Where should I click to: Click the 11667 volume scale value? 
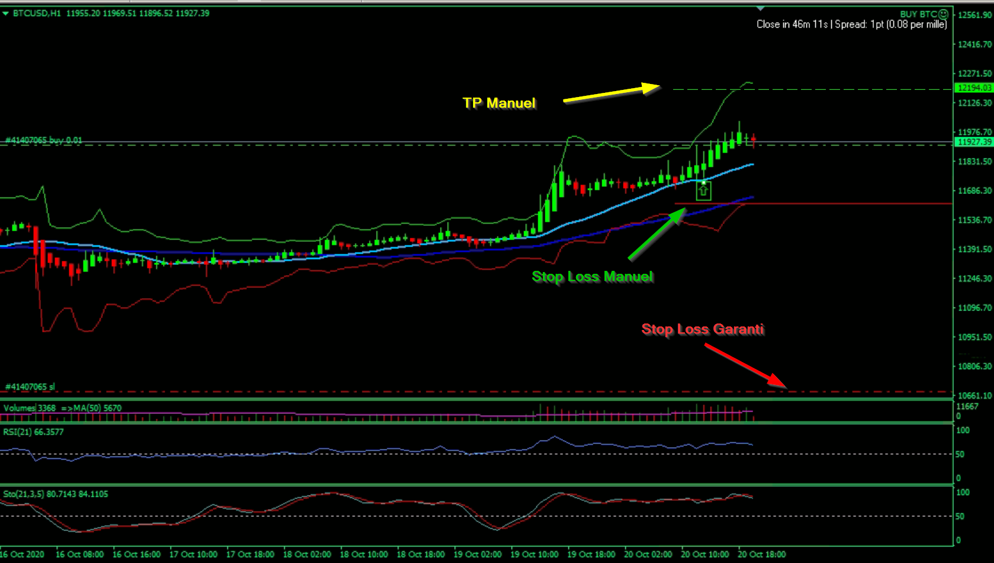click(967, 406)
